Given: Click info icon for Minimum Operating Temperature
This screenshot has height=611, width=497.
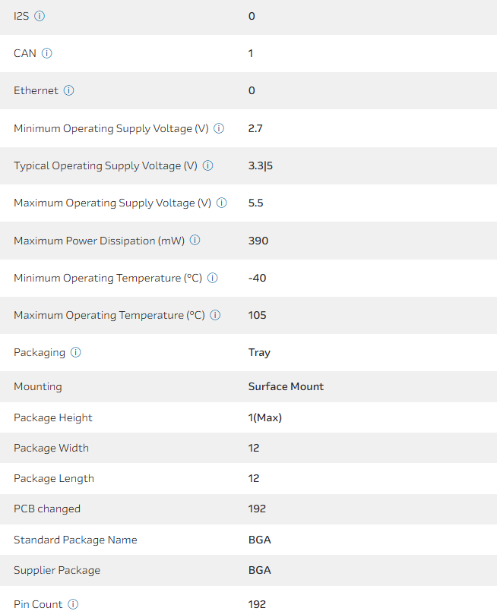Looking at the screenshot, I should (213, 278).
